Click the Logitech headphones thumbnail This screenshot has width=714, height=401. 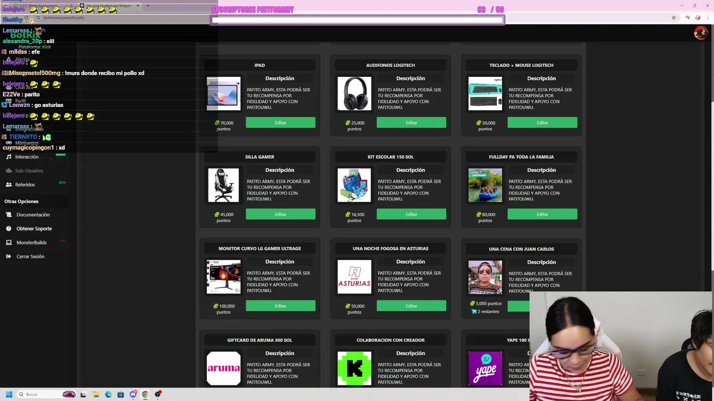click(x=354, y=94)
